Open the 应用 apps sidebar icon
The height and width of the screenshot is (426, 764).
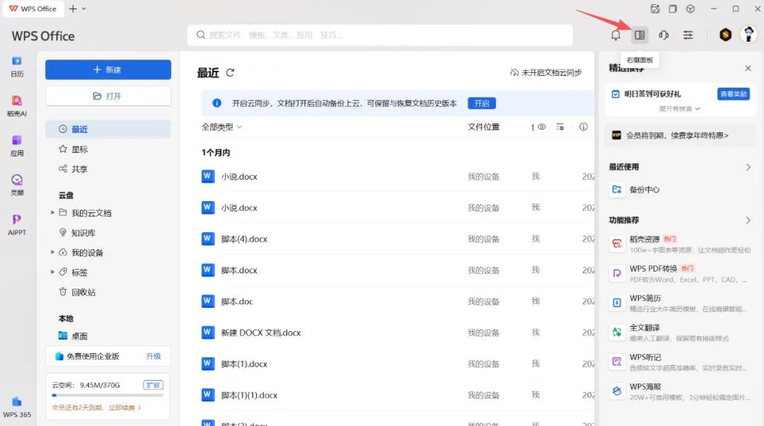pyautogui.click(x=17, y=146)
